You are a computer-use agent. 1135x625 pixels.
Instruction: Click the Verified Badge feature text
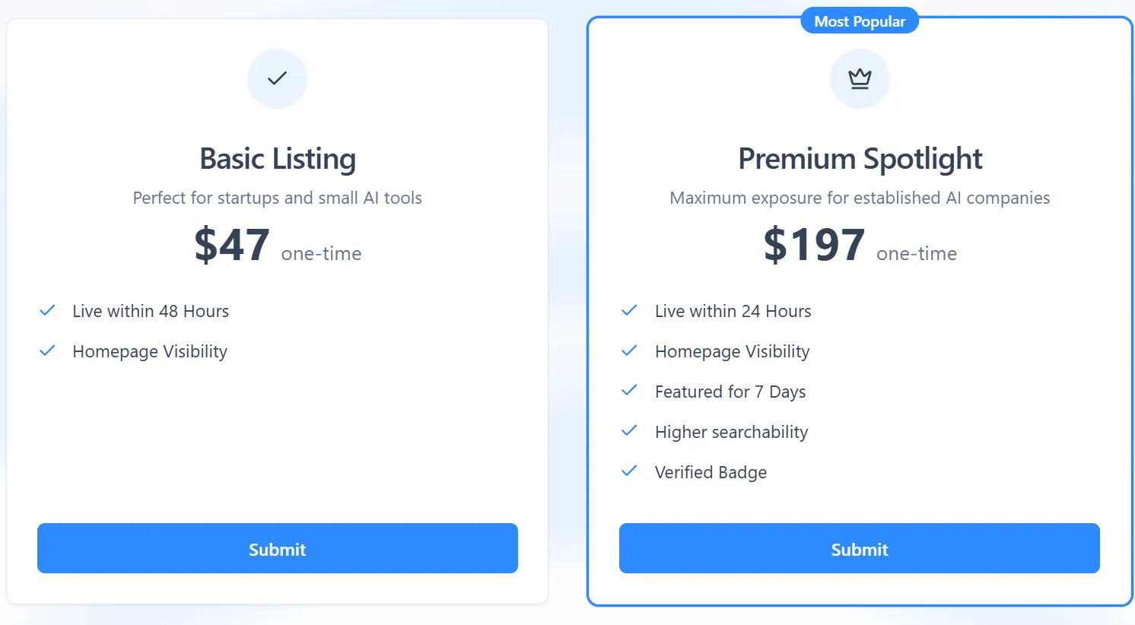tap(711, 472)
